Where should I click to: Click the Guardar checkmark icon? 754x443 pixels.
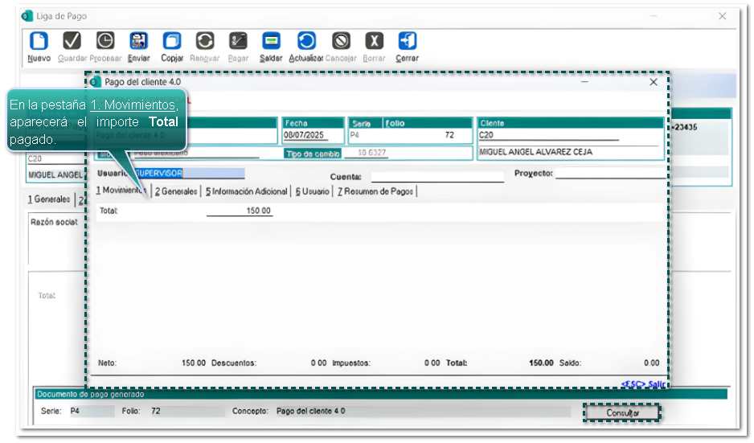click(72, 42)
